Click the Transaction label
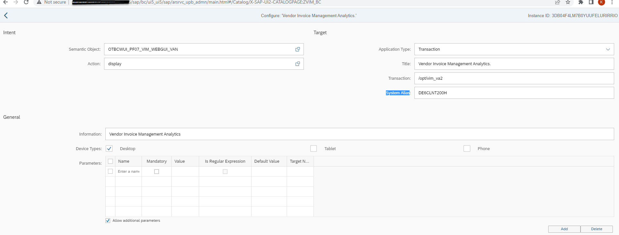 point(400,78)
